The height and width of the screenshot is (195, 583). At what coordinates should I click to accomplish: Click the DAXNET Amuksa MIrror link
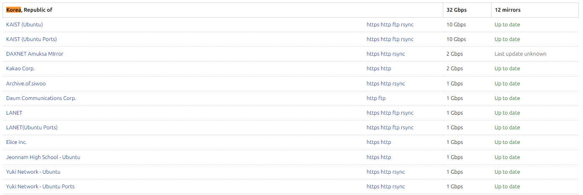35,54
